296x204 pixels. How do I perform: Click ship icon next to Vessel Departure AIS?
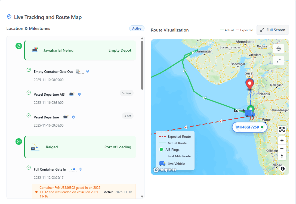[x=72, y=94]
